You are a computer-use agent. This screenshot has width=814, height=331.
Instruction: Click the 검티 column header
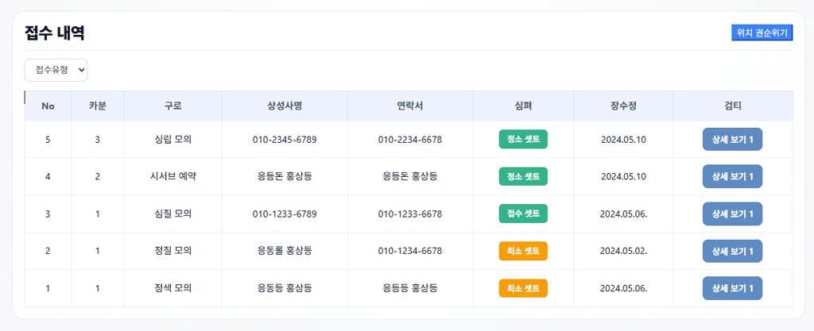pyautogui.click(x=732, y=106)
